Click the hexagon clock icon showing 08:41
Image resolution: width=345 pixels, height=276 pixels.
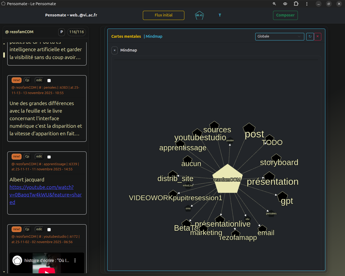click(x=199, y=15)
